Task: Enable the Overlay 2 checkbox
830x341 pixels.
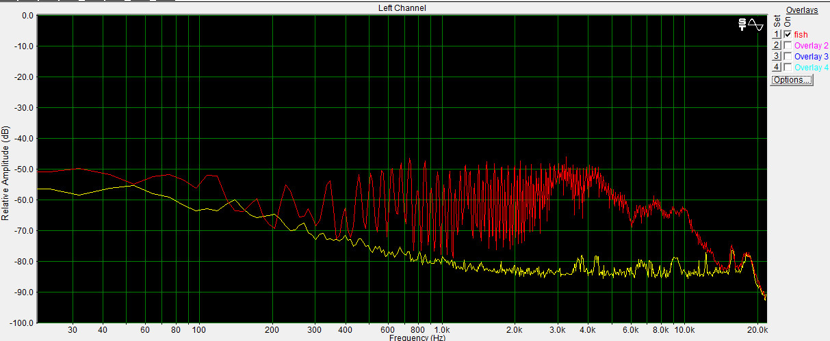Action: (x=788, y=45)
